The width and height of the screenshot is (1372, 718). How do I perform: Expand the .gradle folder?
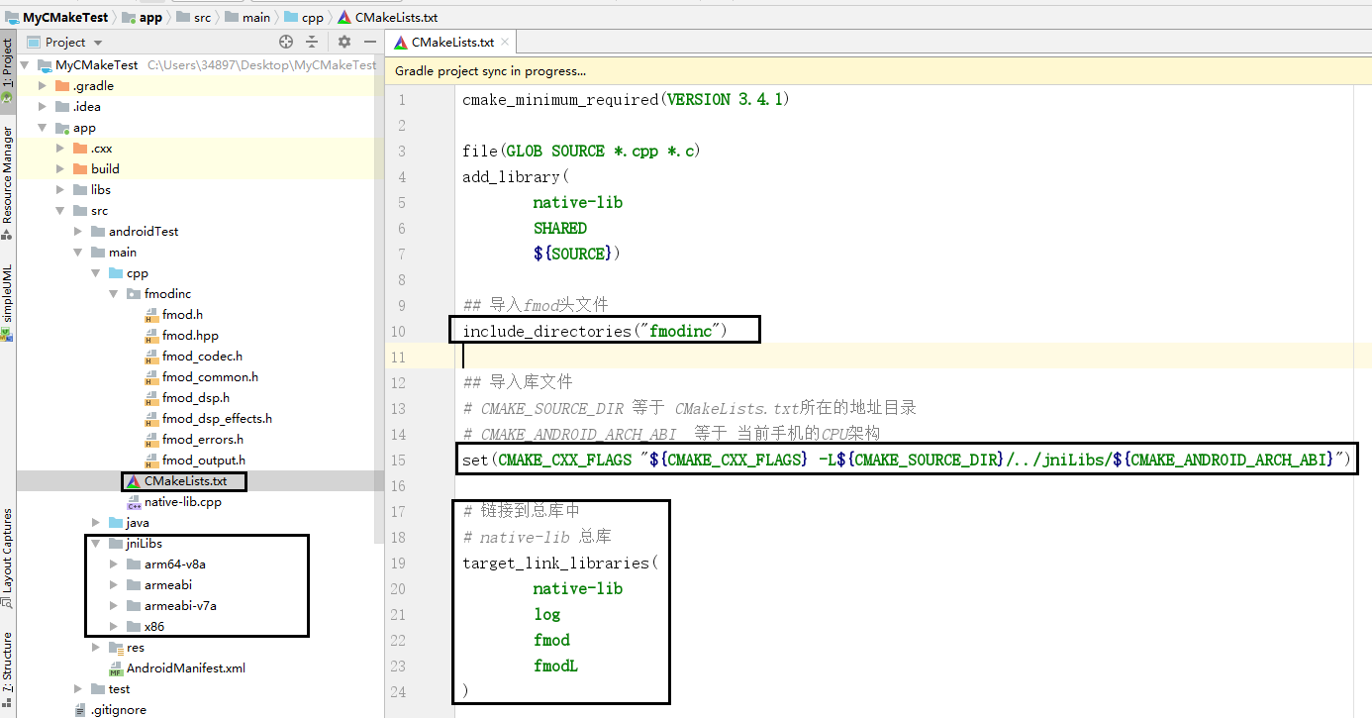pos(43,86)
